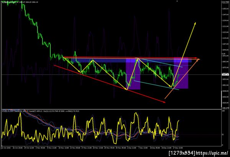Screen dimensions: 230x157
Task: Click the 3 Nov 05:00 time label
Action: 41,148
